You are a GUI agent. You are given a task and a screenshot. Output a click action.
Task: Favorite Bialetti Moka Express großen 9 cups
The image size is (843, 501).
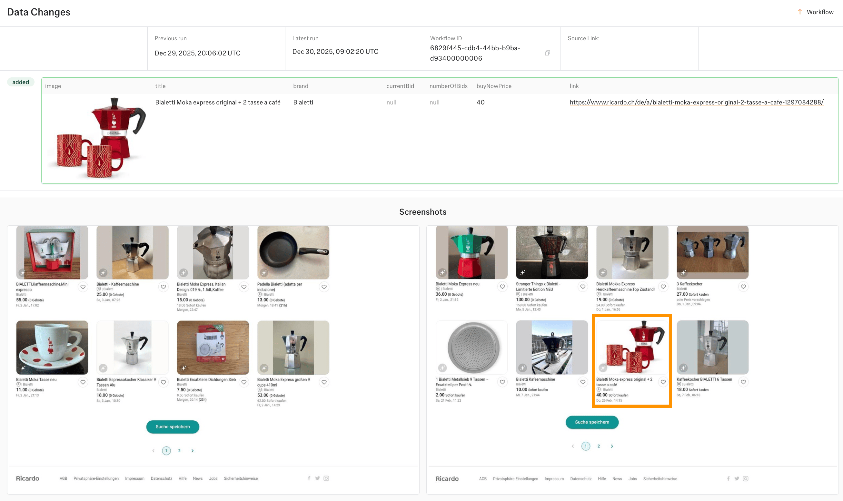click(x=324, y=382)
